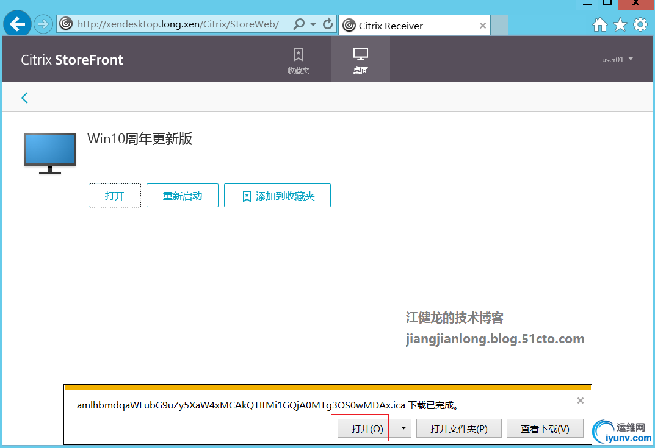Viewport: 655px width, 448px height.
Task: Open a new blank tab
Action: pos(499,26)
